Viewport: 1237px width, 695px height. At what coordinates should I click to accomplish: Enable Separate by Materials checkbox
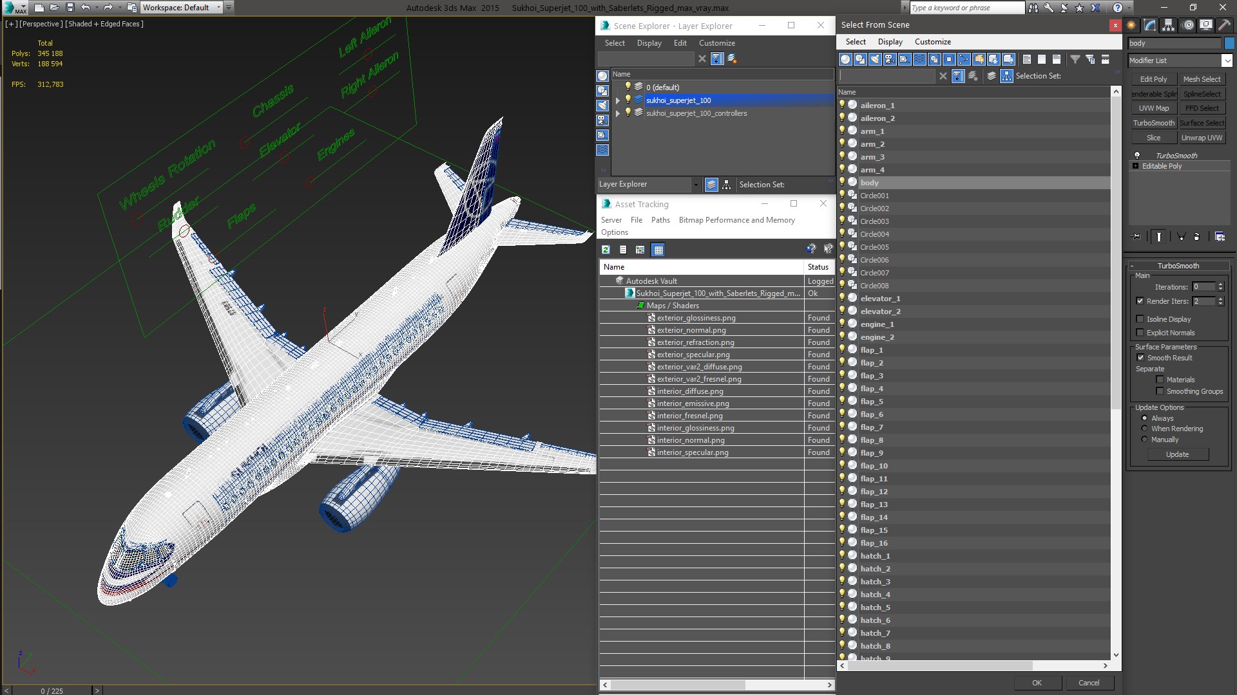[1160, 380]
